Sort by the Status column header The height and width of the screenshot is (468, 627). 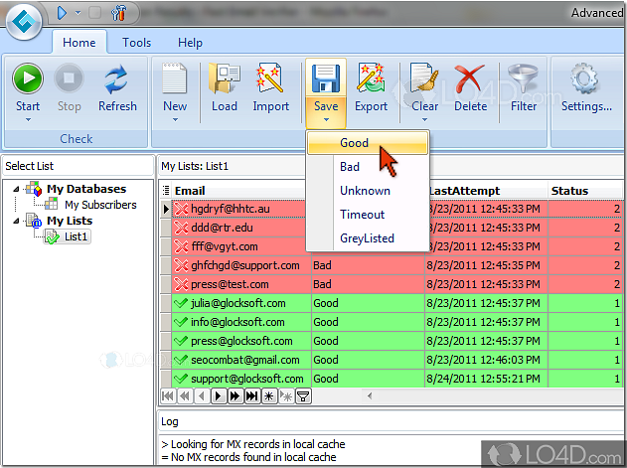(569, 191)
